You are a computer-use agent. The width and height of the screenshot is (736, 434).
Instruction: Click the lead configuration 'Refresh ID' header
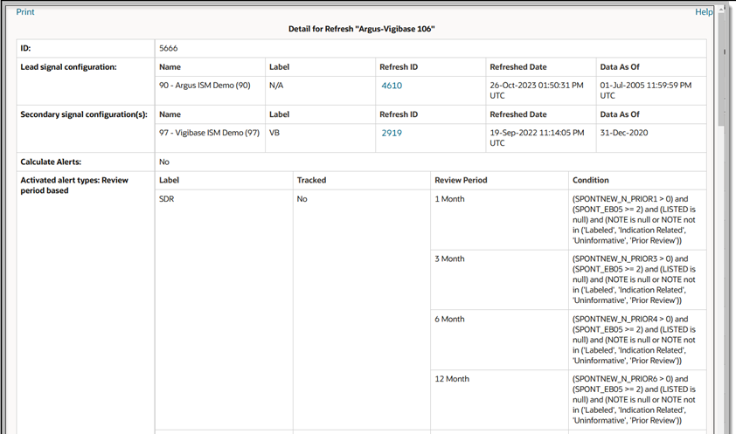click(399, 67)
